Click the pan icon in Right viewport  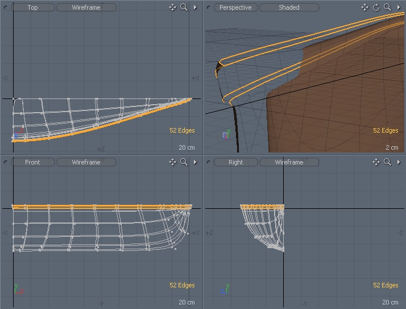point(376,162)
